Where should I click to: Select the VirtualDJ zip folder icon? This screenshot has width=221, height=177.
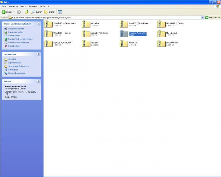pos(86,43)
